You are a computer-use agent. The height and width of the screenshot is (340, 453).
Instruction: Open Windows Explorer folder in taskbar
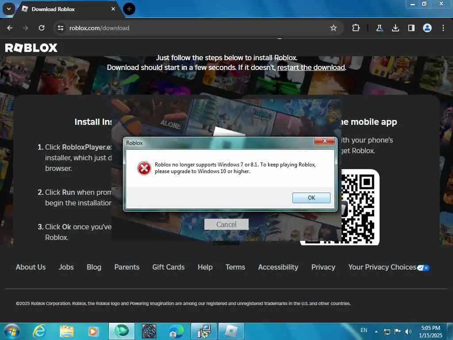(x=67, y=331)
